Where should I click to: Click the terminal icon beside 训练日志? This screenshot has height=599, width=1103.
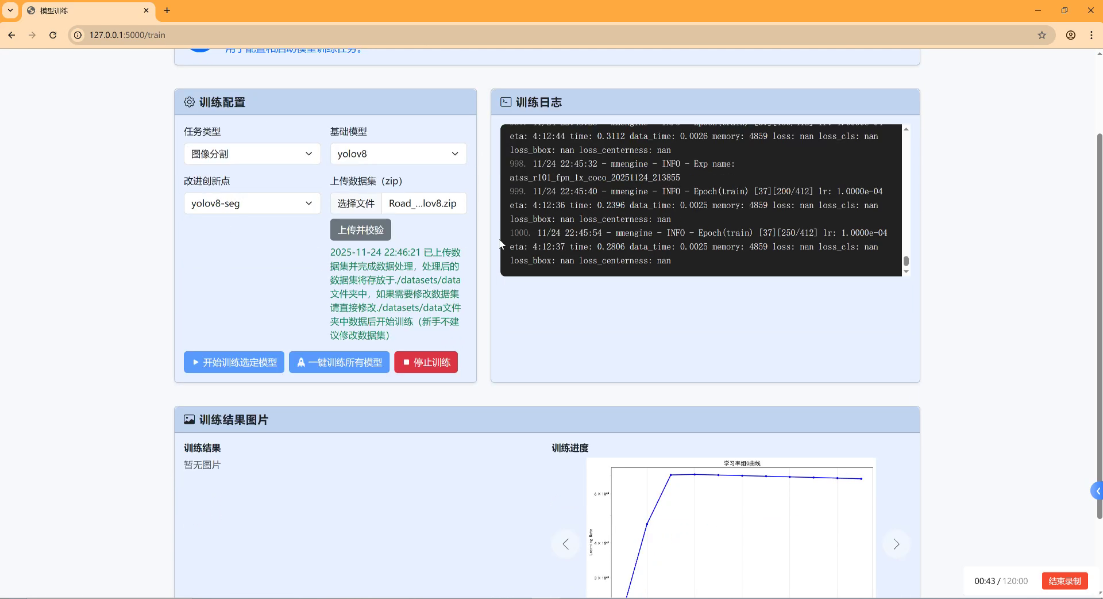coord(506,102)
